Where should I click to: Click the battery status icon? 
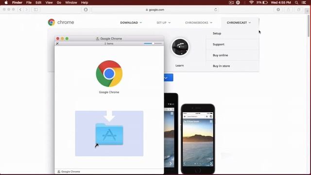265,2
